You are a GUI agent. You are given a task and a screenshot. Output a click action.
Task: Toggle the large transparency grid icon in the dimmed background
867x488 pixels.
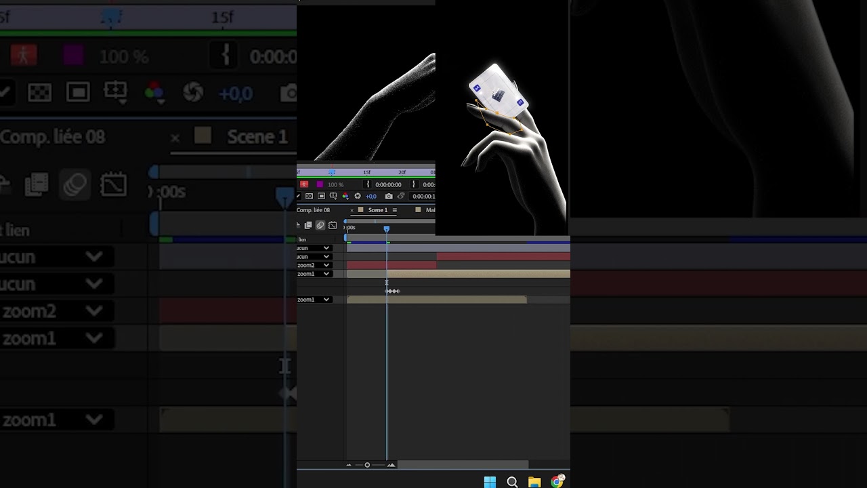39,92
